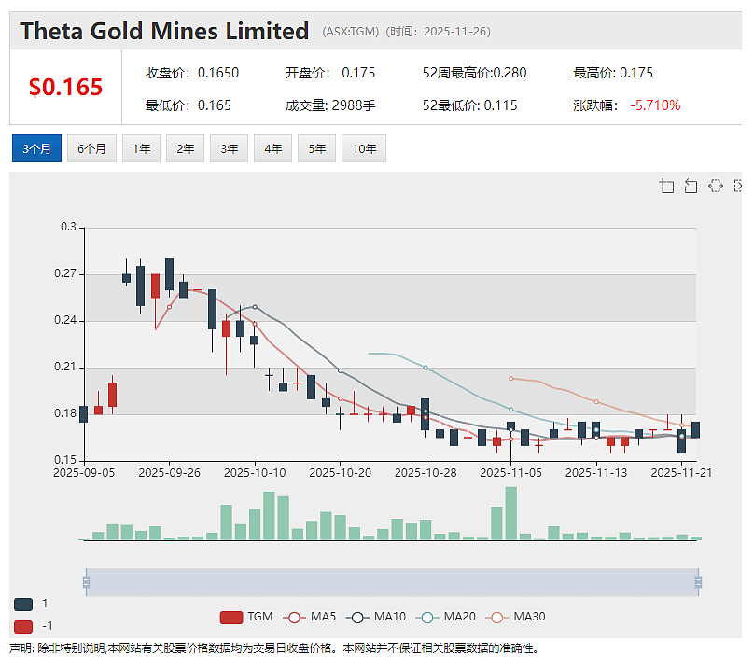This screenshot has width=754, height=669.
Task: Click the 0.24 y-axis label
Action: click(65, 320)
